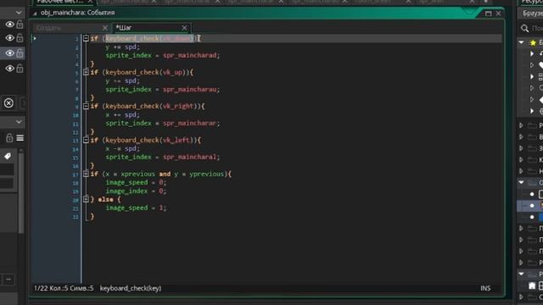
Task: Click the bottom layer lock icon beside the eye
Action: tap(20, 68)
